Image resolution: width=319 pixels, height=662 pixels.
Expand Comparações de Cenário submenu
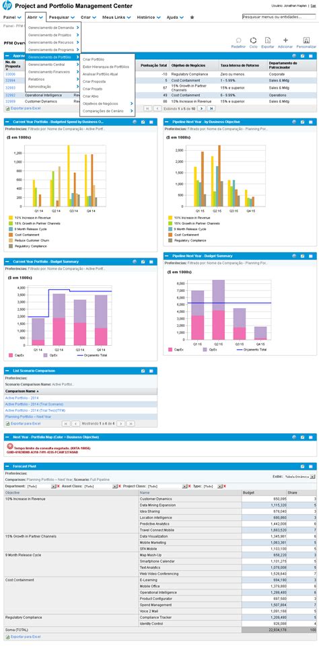[107, 110]
